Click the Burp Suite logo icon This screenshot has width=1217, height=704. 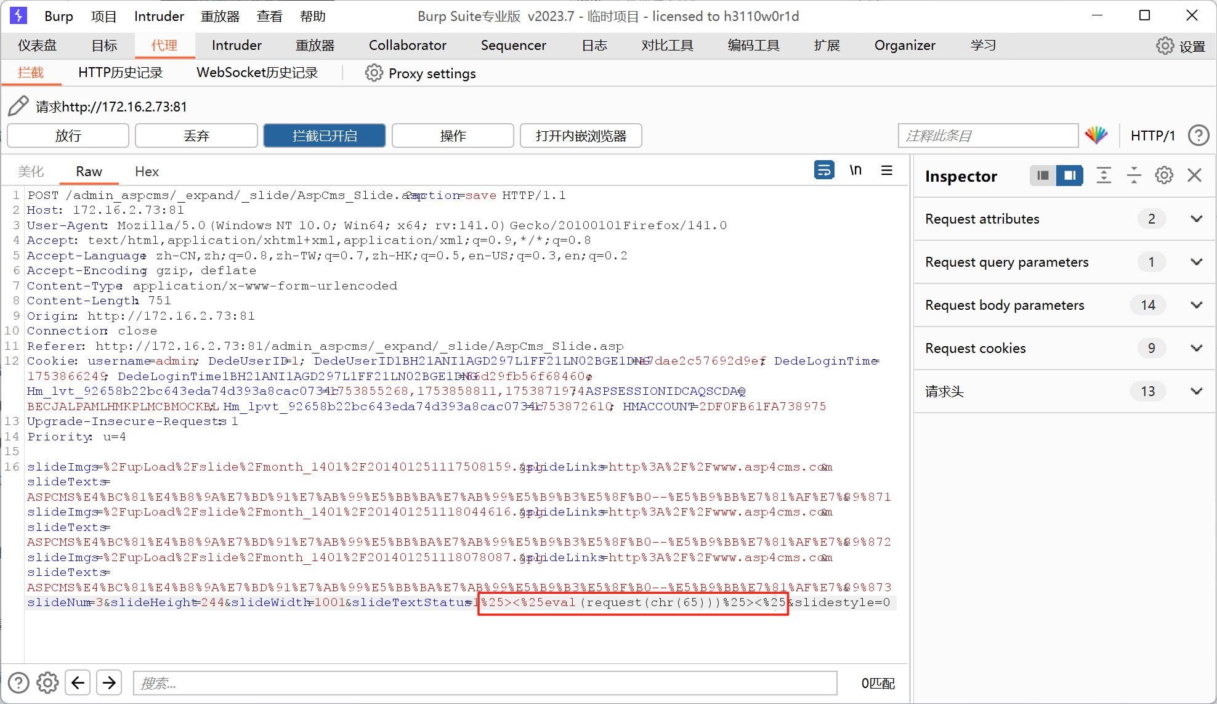coord(18,15)
